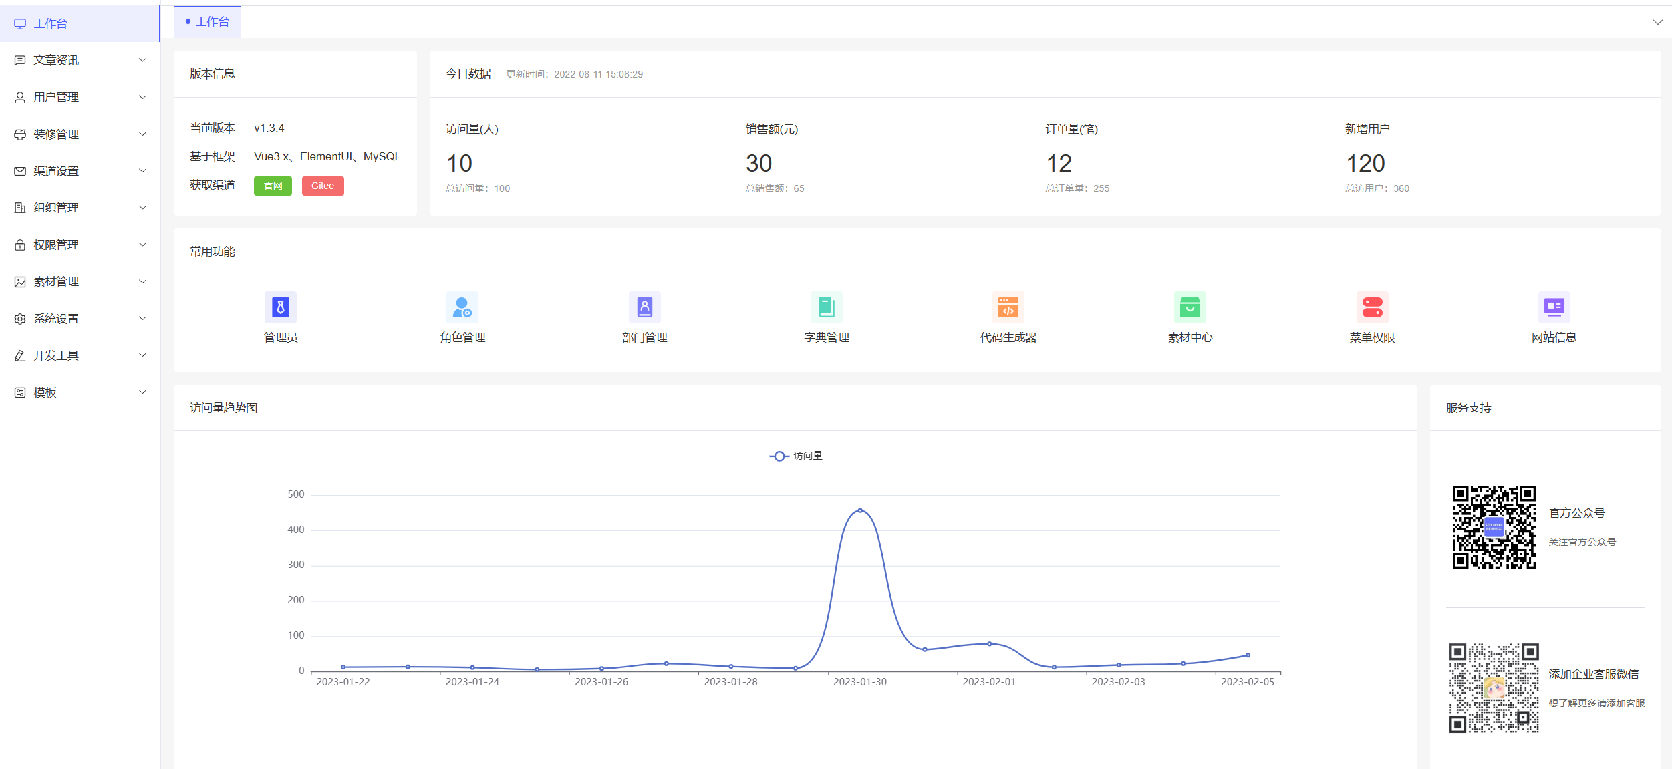Click the 网站信息 shortcut label
This screenshot has height=769, width=1672.
[x=1554, y=337]
